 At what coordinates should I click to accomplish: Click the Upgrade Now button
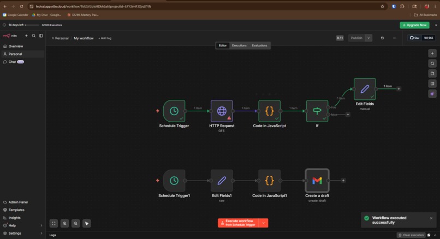(414, 25)
